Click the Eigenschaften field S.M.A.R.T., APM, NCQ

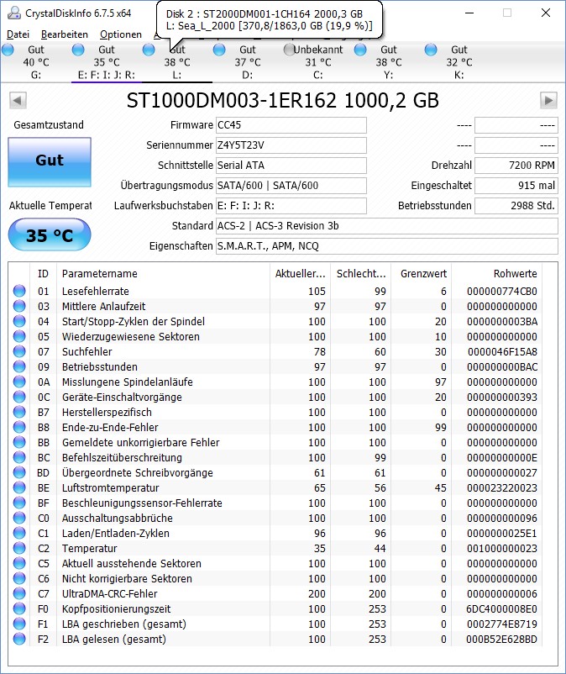tap(387, 246)
